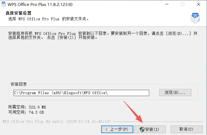Screen dimensions: 207x135
Task: Click the WPS installer icon in title bar
Action: 4,4
